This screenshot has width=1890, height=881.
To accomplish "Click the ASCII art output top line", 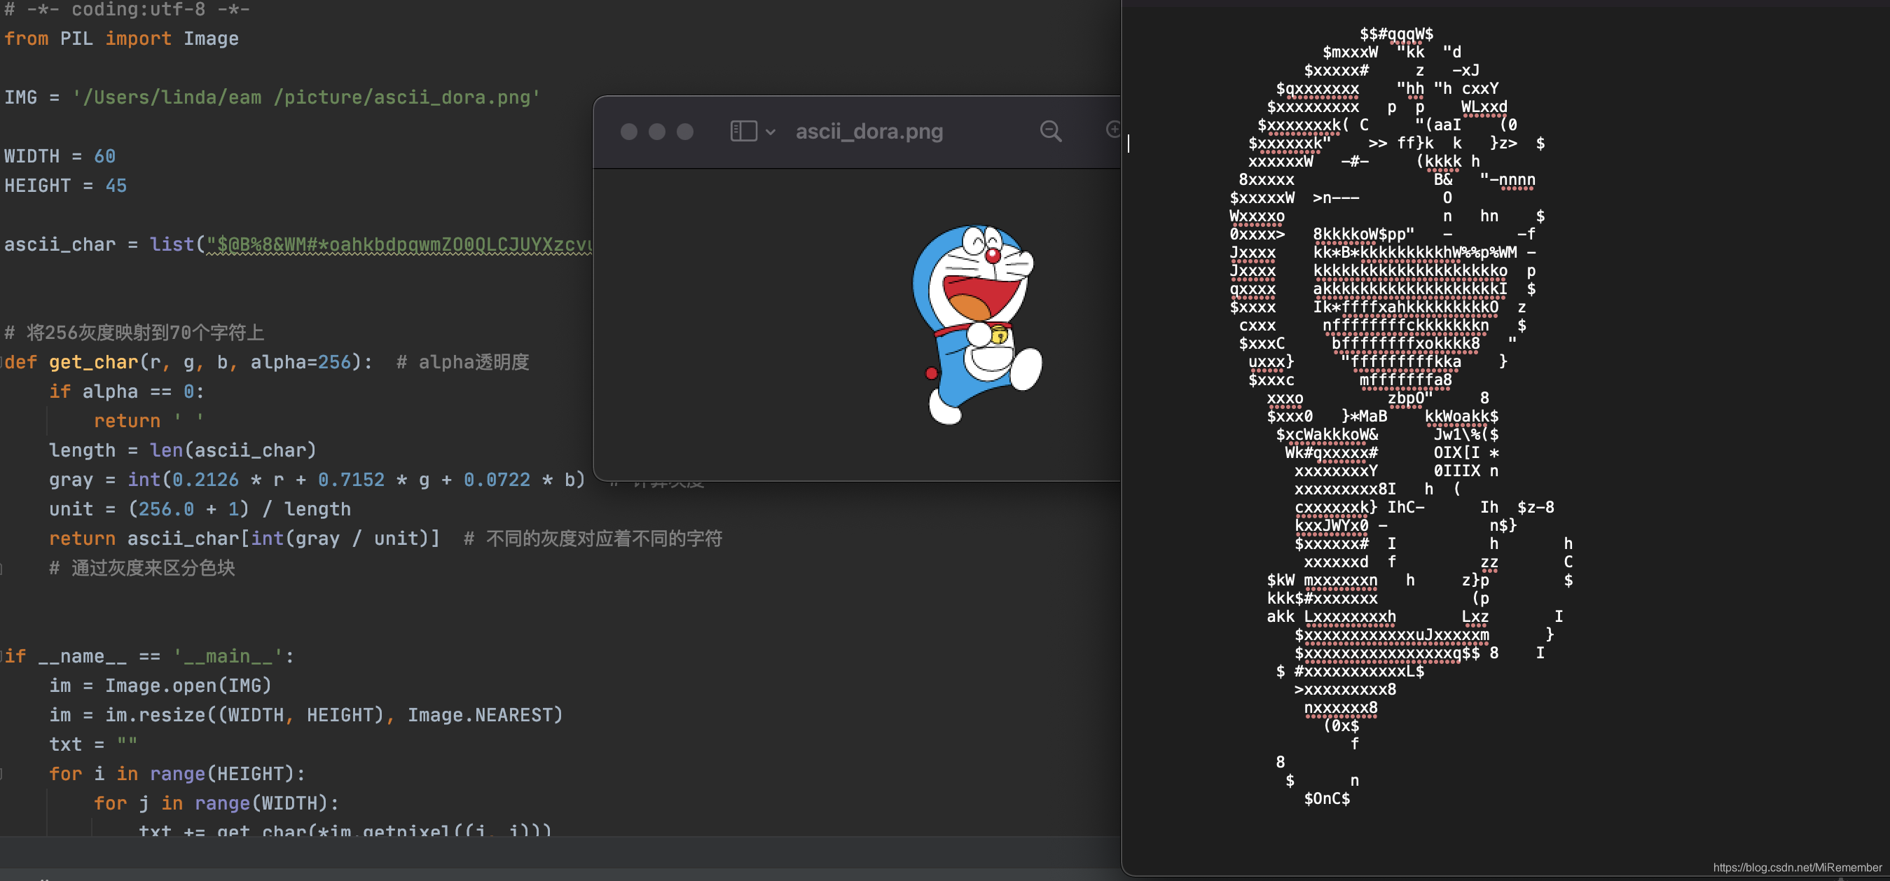I will coord(1395,34).
